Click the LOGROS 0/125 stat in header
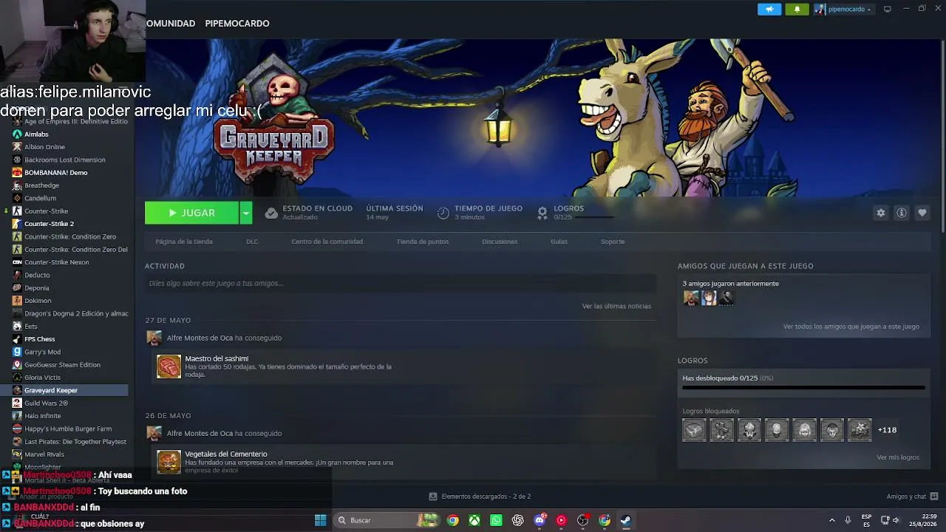The height and width of the screenshot is (532, 946). click(x=576, y=213)
